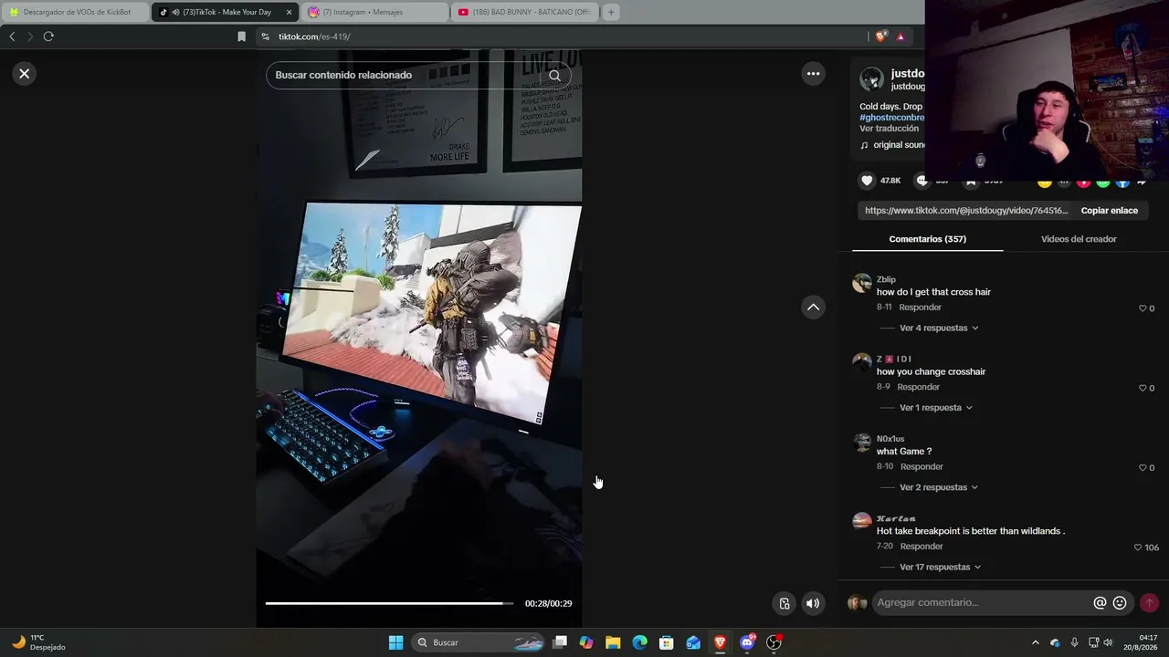Expand Ver 17 respuestas replies

tap(941, 568)
